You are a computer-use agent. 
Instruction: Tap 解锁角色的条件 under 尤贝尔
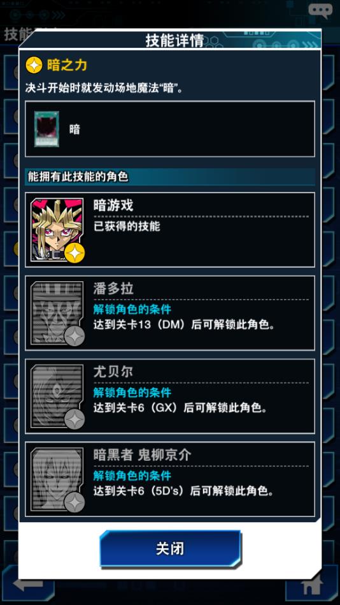pyautogui.click(x=132, y=393)
